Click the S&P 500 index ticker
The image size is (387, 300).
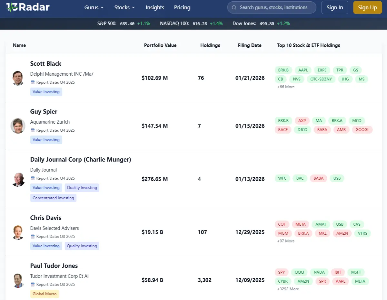click(x=124, y=23)
